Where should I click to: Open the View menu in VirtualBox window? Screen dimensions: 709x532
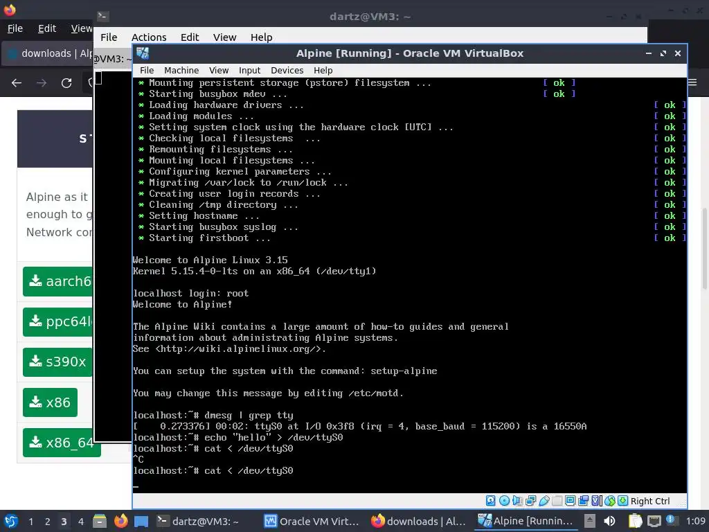pyautogui.click(x=219, y=70)
